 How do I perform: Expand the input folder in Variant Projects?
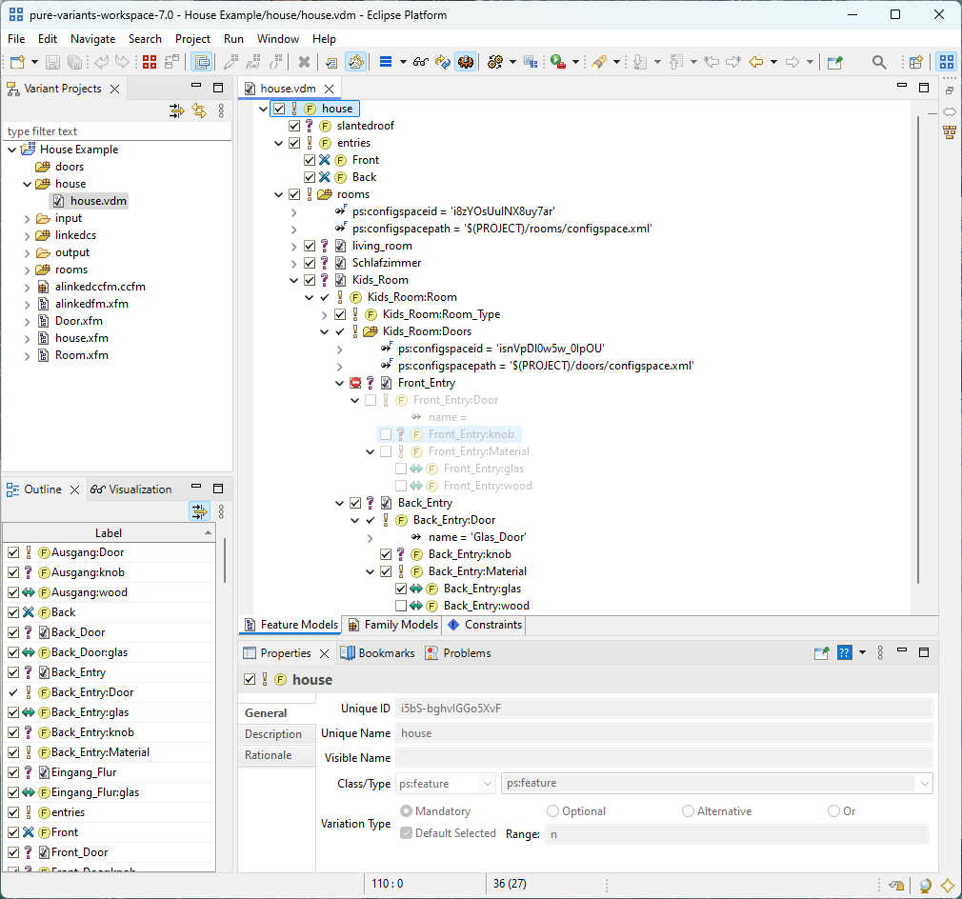(27, 218)
